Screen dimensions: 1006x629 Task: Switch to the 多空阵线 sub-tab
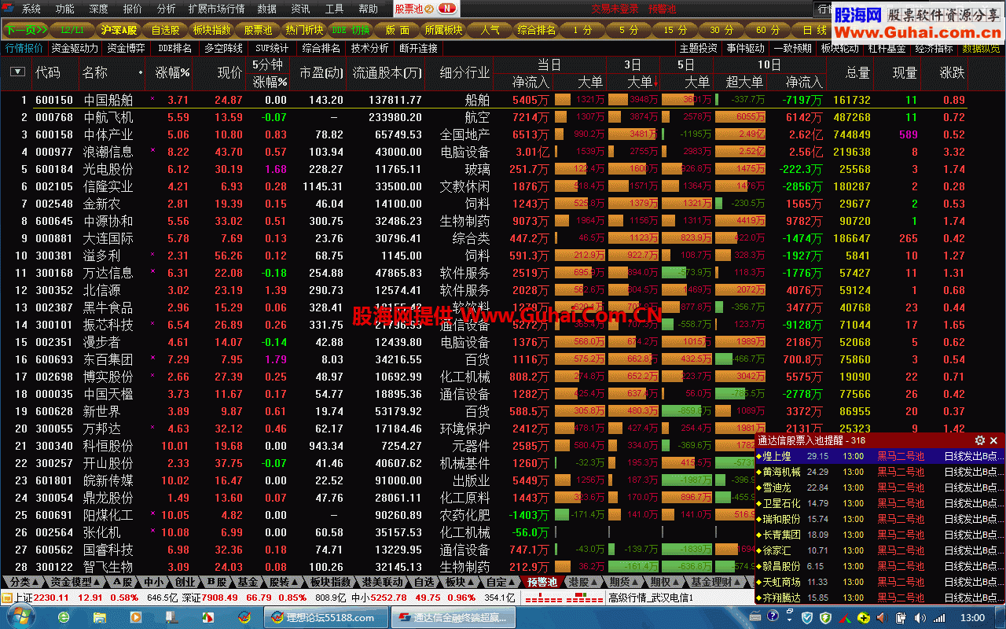coord(223,48)
